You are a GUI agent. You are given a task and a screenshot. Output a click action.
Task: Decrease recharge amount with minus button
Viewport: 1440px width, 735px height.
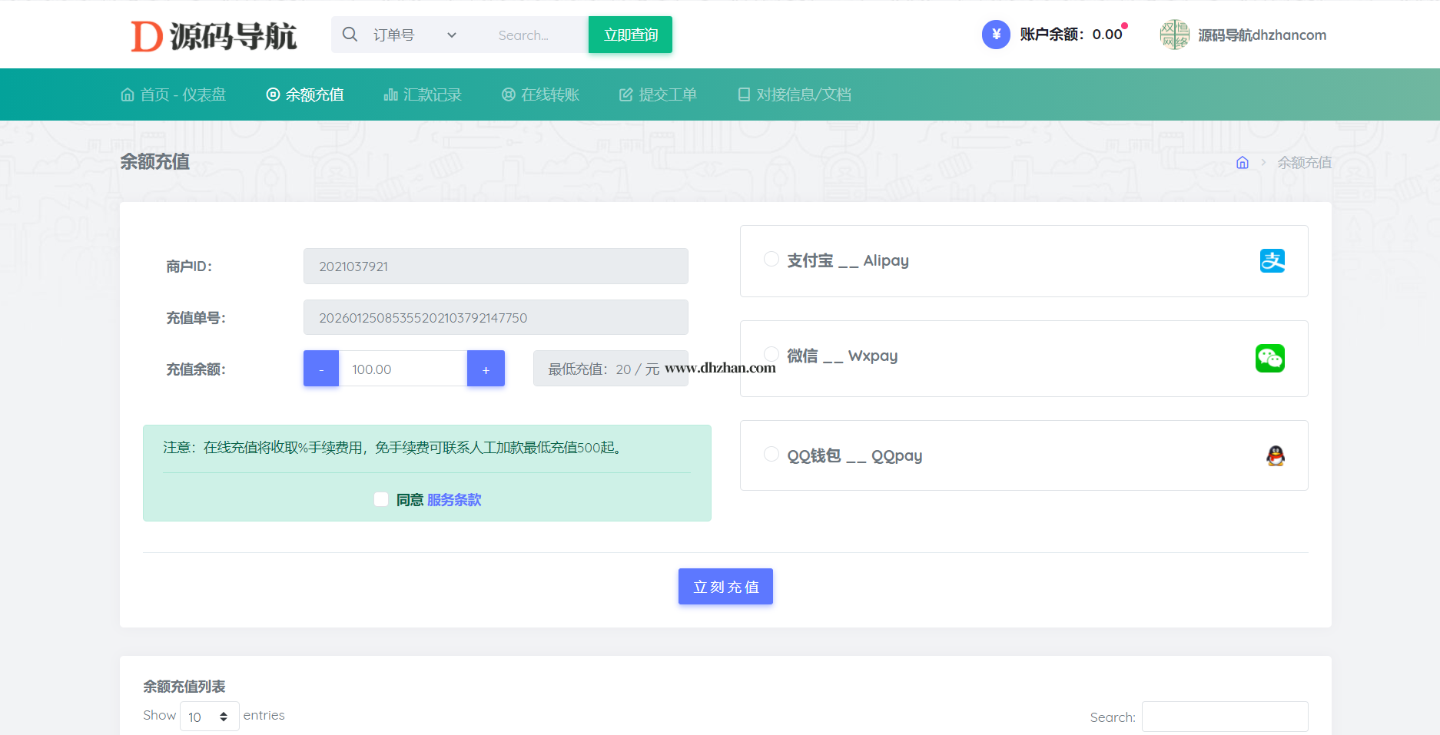click(x=321, y=369)
